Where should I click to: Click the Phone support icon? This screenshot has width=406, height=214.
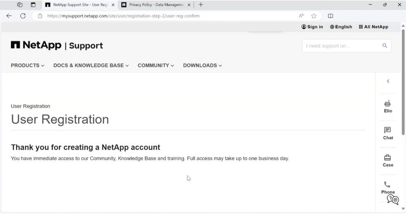[x=388, y=185]
